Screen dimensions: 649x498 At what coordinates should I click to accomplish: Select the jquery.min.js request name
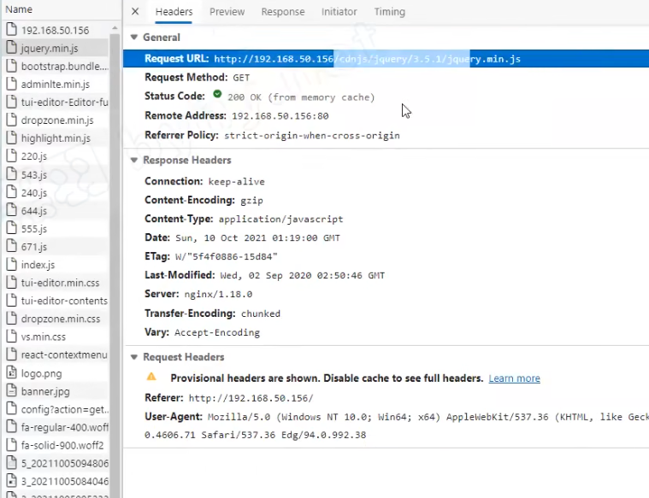click(50, 49)
